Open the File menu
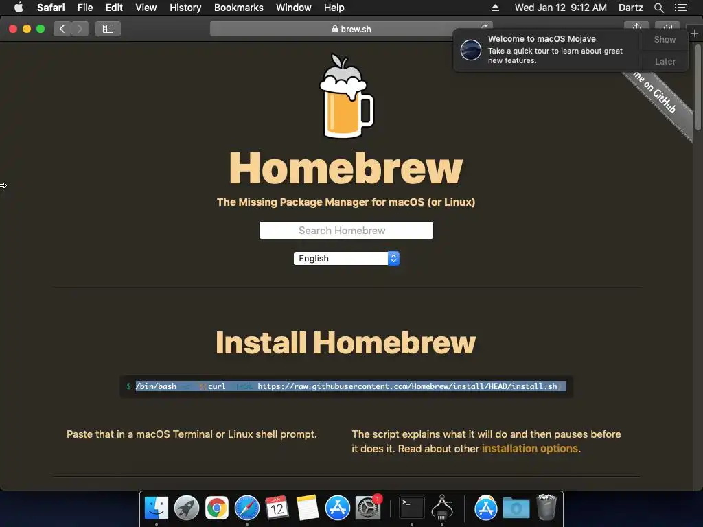The height and width of the screenshot is (527, 703). pyautogui.click(x=84, y=8)
